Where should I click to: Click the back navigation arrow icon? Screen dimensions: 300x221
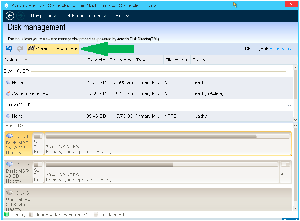click(10, 16)
